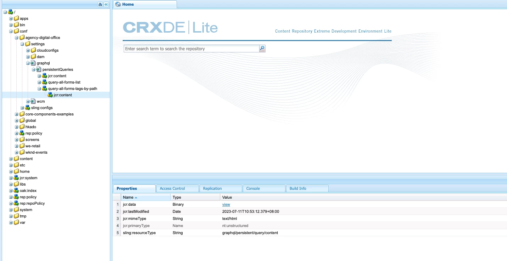
Task: Expand the system tree node
Action: [11, 210]
